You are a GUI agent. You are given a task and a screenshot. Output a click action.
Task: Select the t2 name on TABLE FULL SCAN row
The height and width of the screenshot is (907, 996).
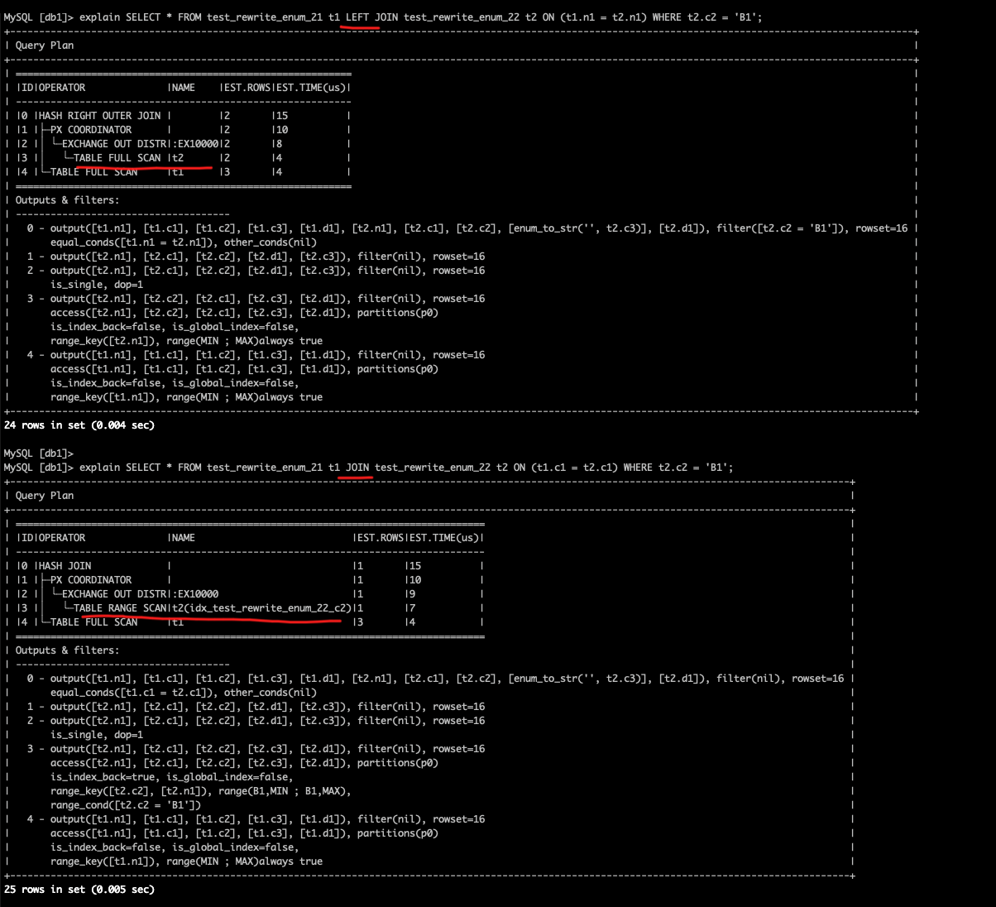178,158
